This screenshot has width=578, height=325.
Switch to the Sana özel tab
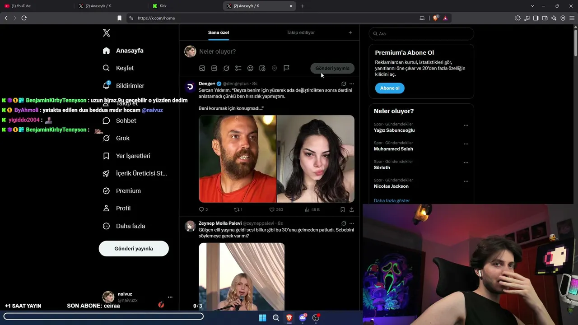click(x=219, y=32)
